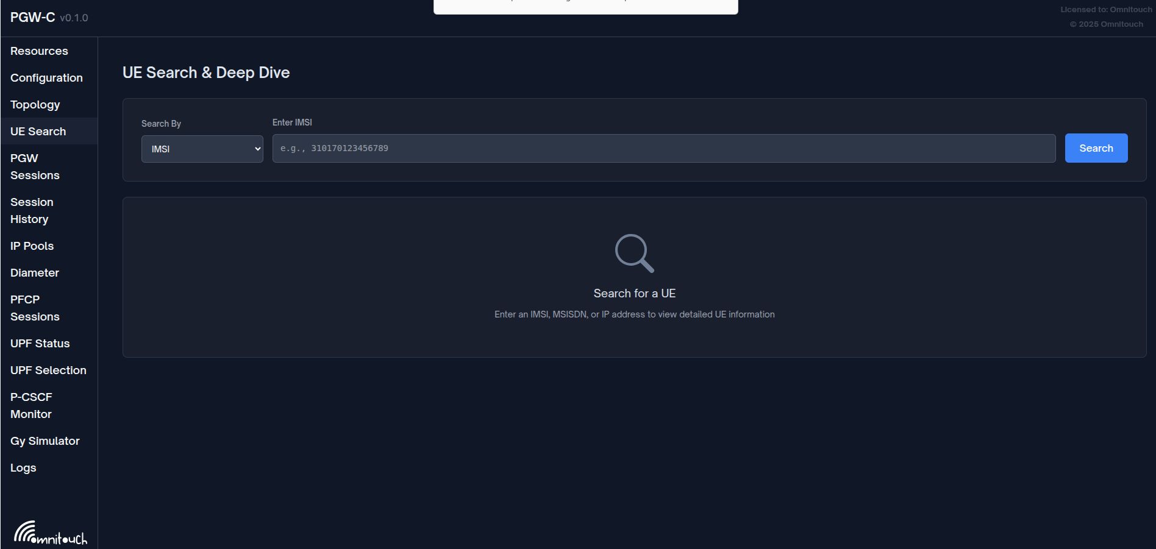
Task: Click the magnifying glass icon in results panel
Action: (633, 253)
